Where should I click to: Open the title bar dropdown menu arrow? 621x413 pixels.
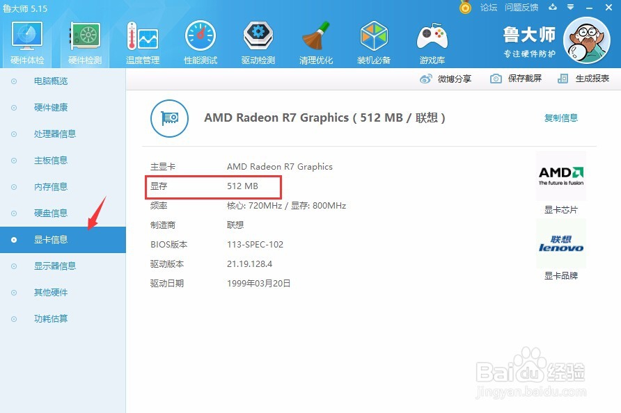coord(571,7)
